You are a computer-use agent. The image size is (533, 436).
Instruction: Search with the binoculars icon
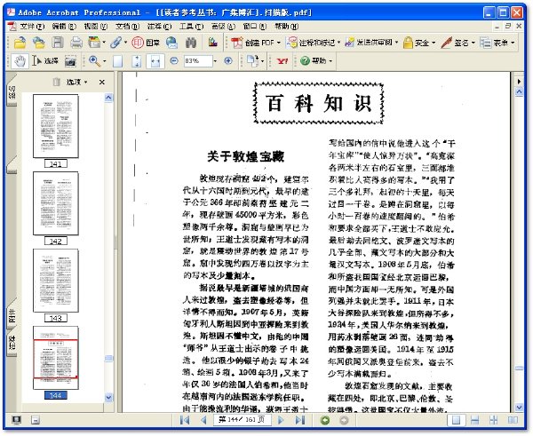tap(191, 43)
